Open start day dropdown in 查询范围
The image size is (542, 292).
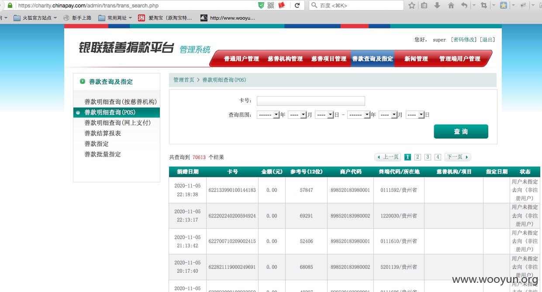324,115
